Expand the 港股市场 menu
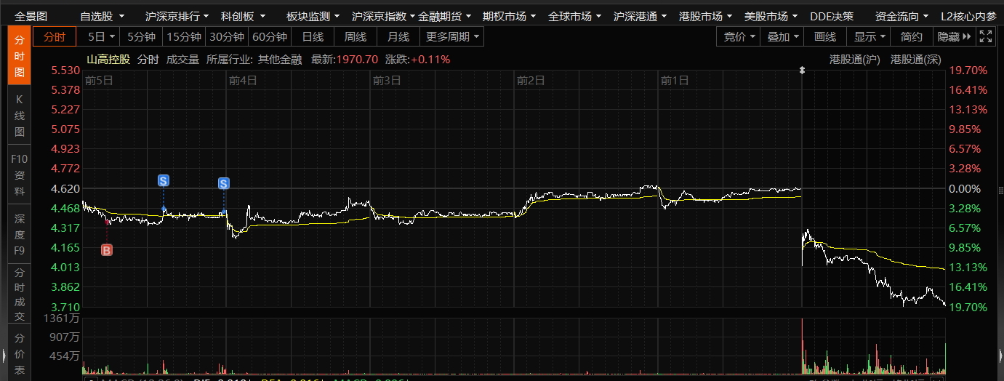The height and width of the screenshot is (381, 1004). (705, 16)
